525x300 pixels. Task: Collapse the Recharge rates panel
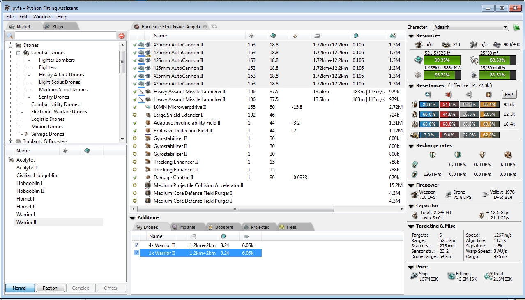411,145
